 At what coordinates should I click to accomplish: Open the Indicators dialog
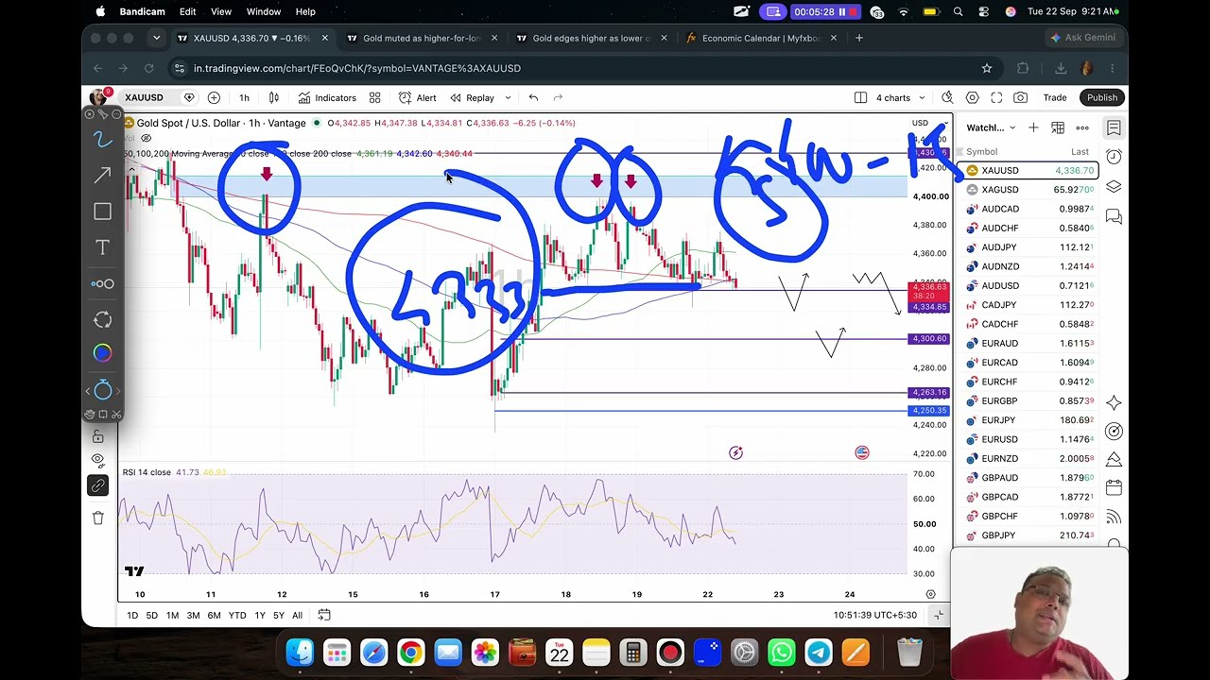(327, 97)
